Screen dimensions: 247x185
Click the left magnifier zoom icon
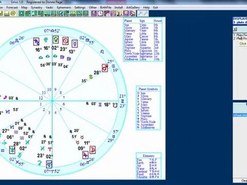(140, 13)
